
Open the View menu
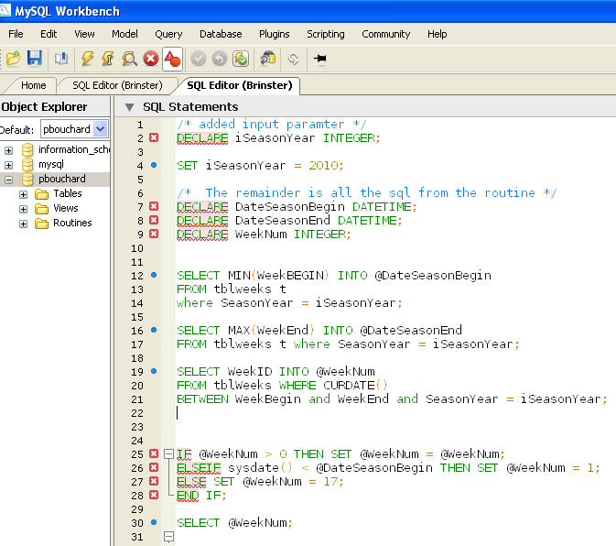[x=84, y=34]
